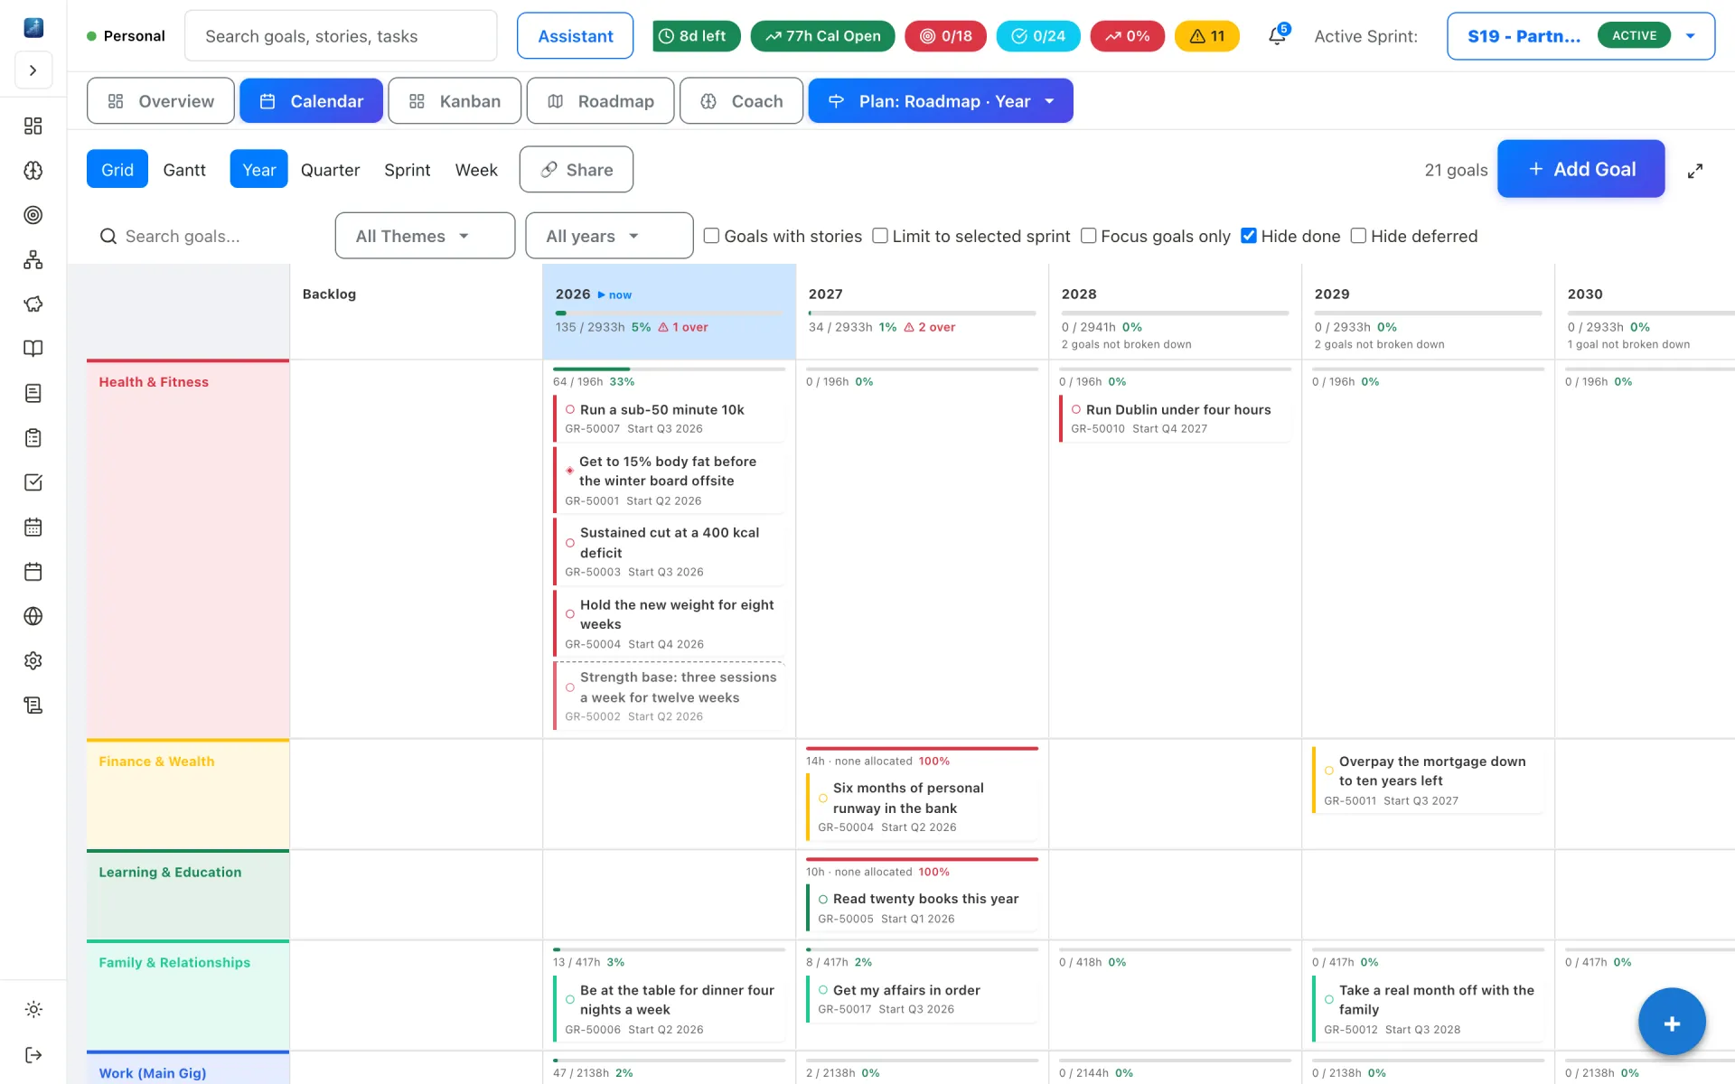Select the Sprint timescale
Screen dimensions: 1735x1084
tap(407, 169)
